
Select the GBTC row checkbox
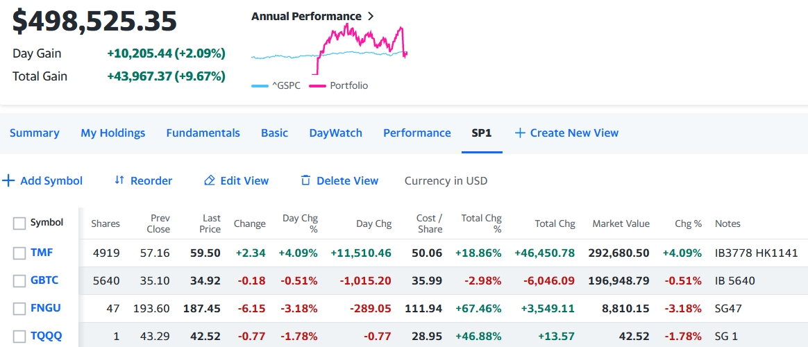pyautogui.click(x=19, y=281)
